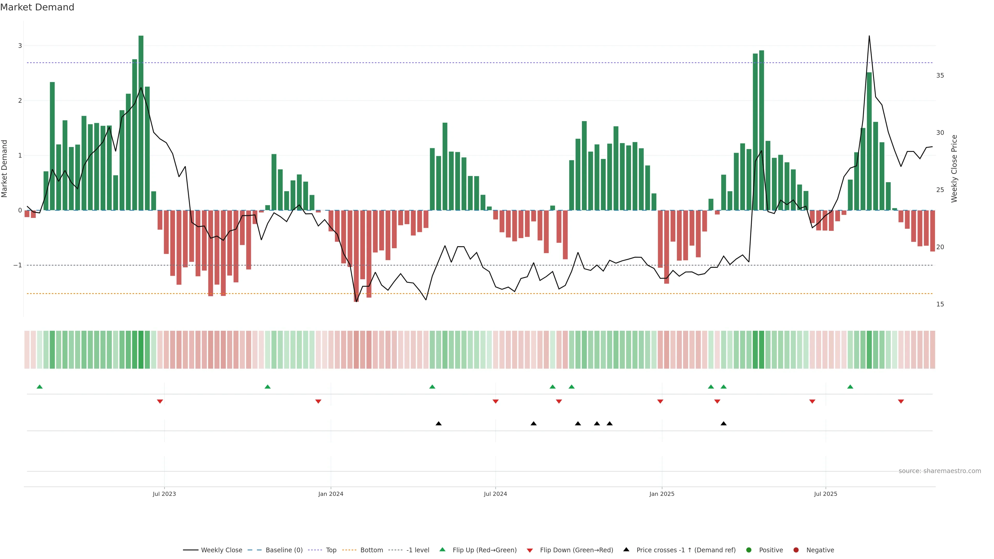
Task: Click the Flip Down red triangle legend icon
Action: point(530,550)
